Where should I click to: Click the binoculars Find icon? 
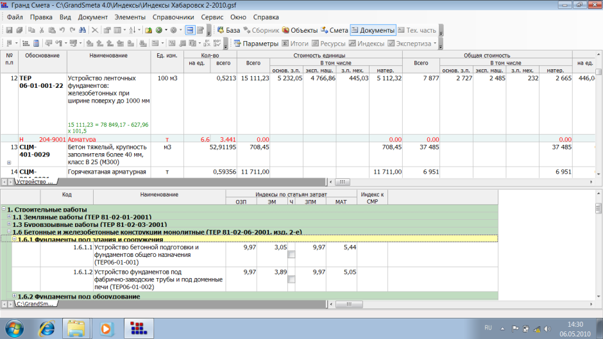click(x=82, y=30)
